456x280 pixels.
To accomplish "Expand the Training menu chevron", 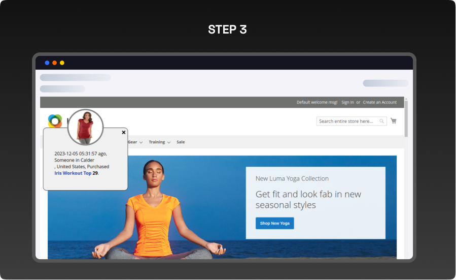I will point(169,142).
